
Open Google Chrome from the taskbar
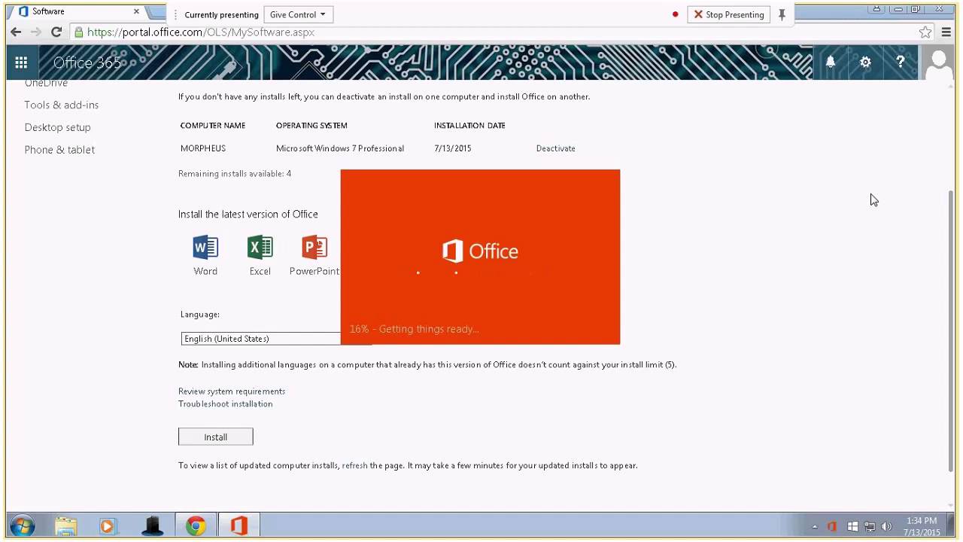pos(196,525)
